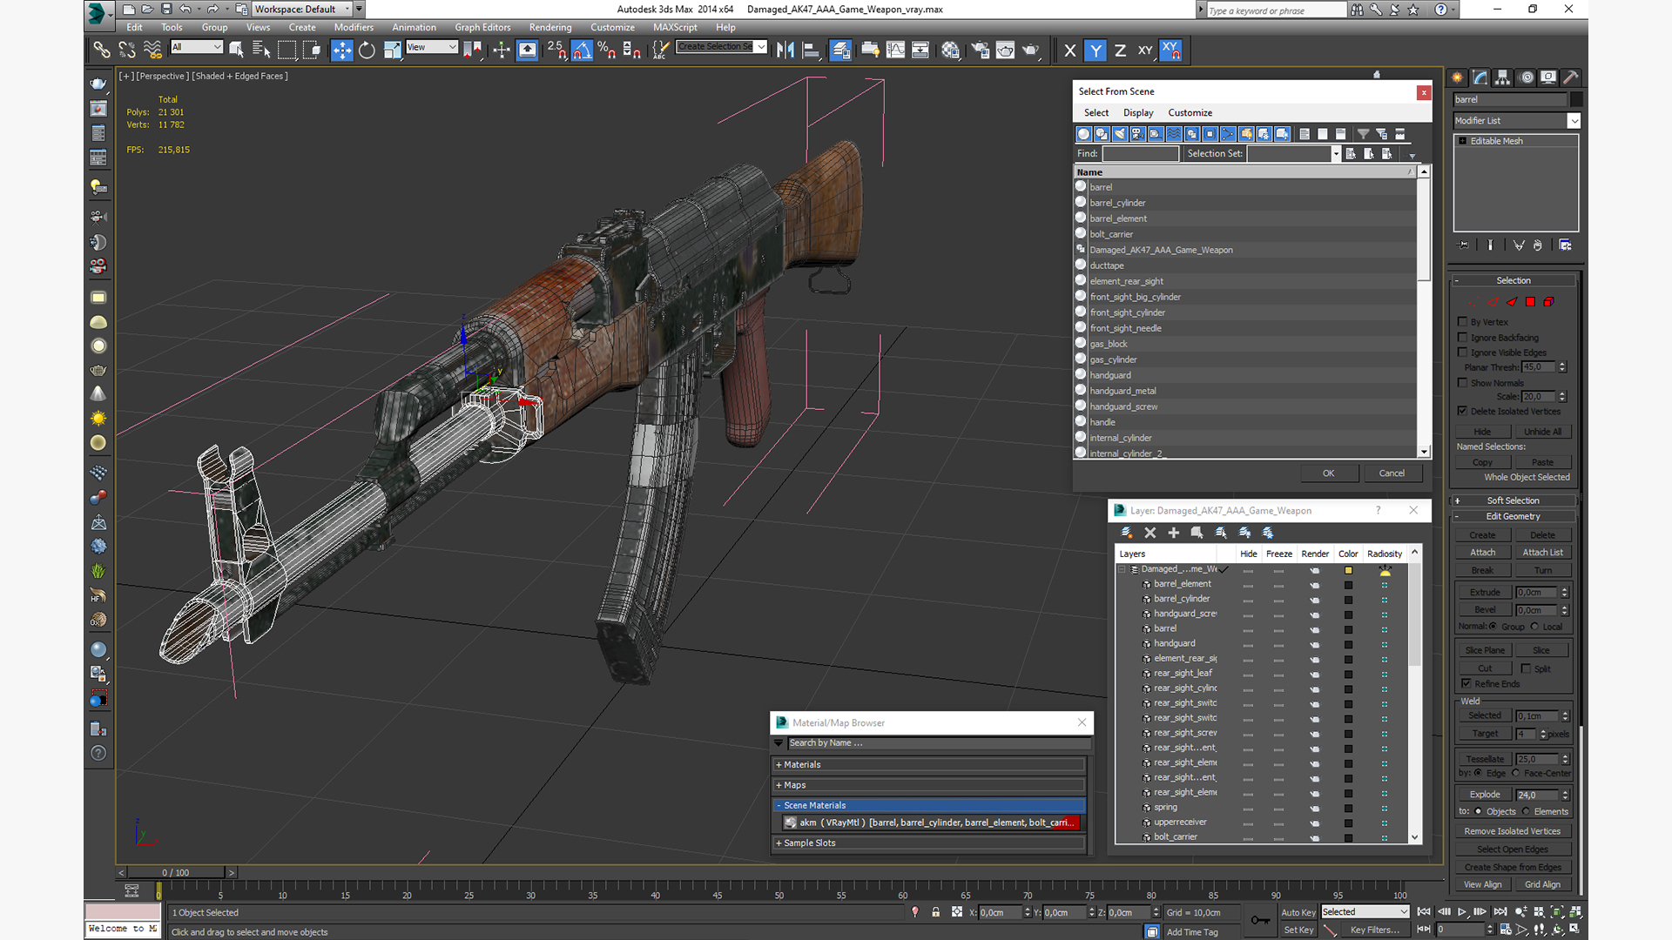The image size is (1672, 940).
Task: Toggle Display Lights filter in Select From Scene
Action: [1119, 134]
